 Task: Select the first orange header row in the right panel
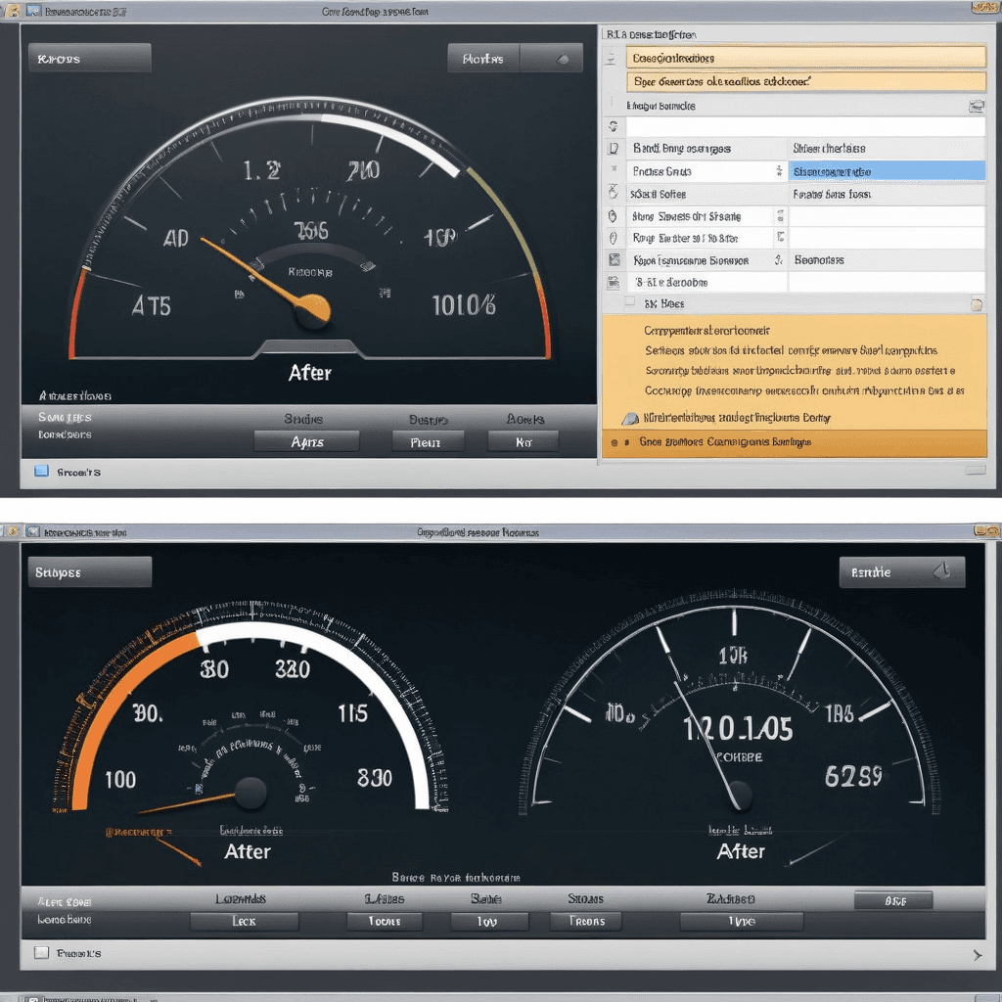tap(805, 58)
